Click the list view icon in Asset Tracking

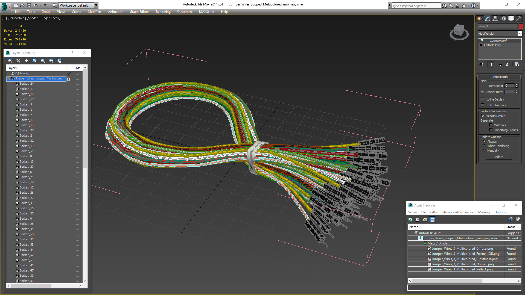tap(418, 220)
